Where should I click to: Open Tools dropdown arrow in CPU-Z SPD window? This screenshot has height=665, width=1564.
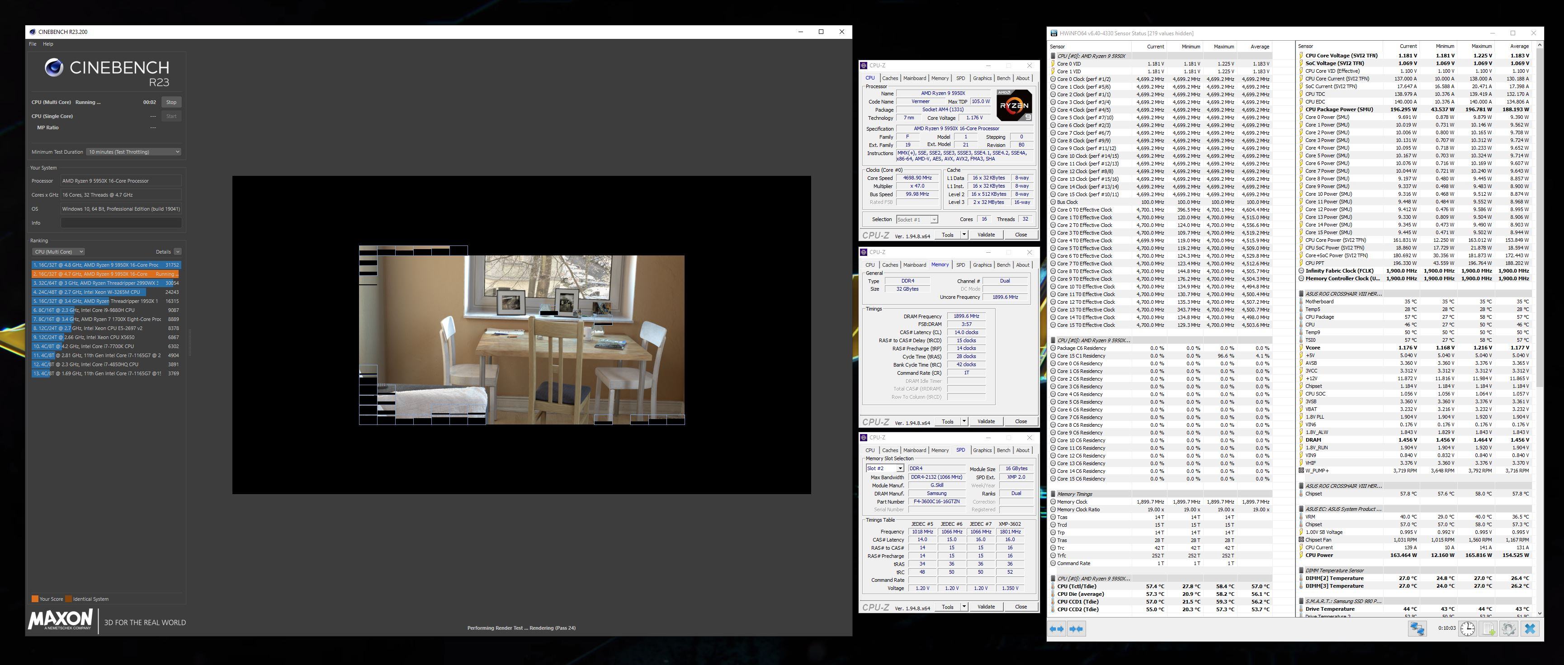[x=964, y=607]
